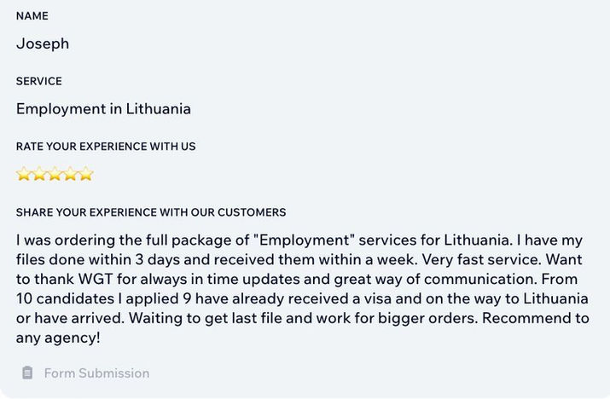Screen dimensions: 610x399
Task: Click the Rate Your Experience With Us label
Action: pyautogui.click(x=106, y=146)
